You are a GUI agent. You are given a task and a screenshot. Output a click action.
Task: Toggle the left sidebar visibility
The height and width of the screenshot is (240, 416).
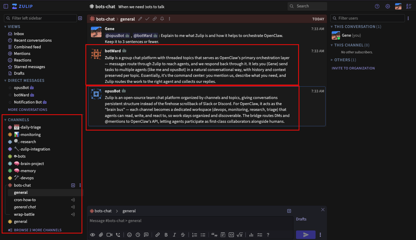coord(6,6)
